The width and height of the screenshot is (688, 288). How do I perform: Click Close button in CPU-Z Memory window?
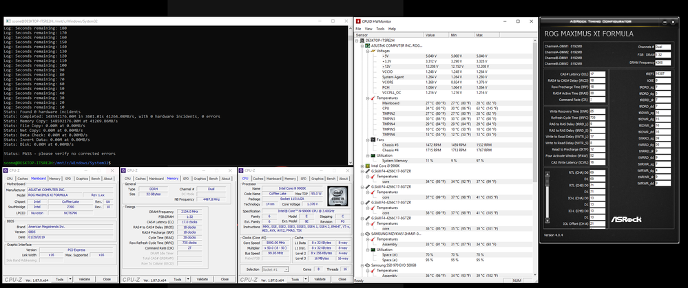click(225, 279)
